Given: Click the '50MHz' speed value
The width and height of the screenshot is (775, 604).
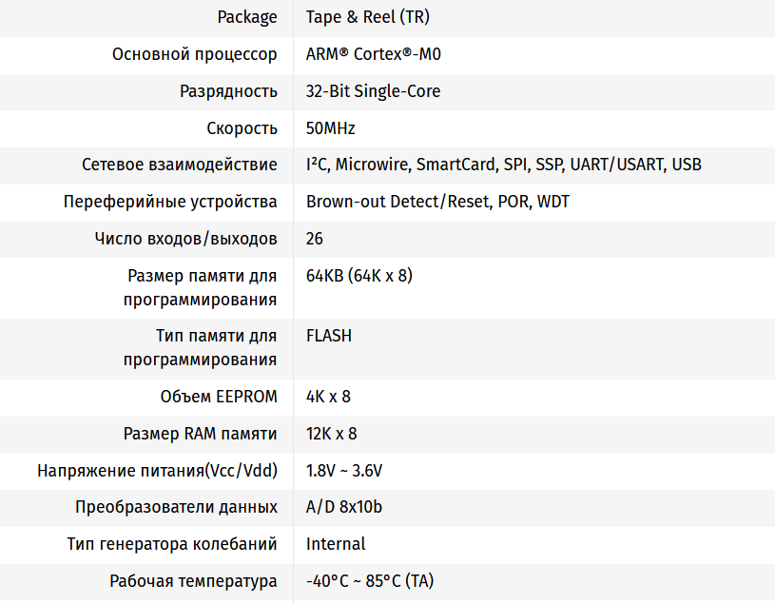Looking at the screenshot, I should point(330,128).
